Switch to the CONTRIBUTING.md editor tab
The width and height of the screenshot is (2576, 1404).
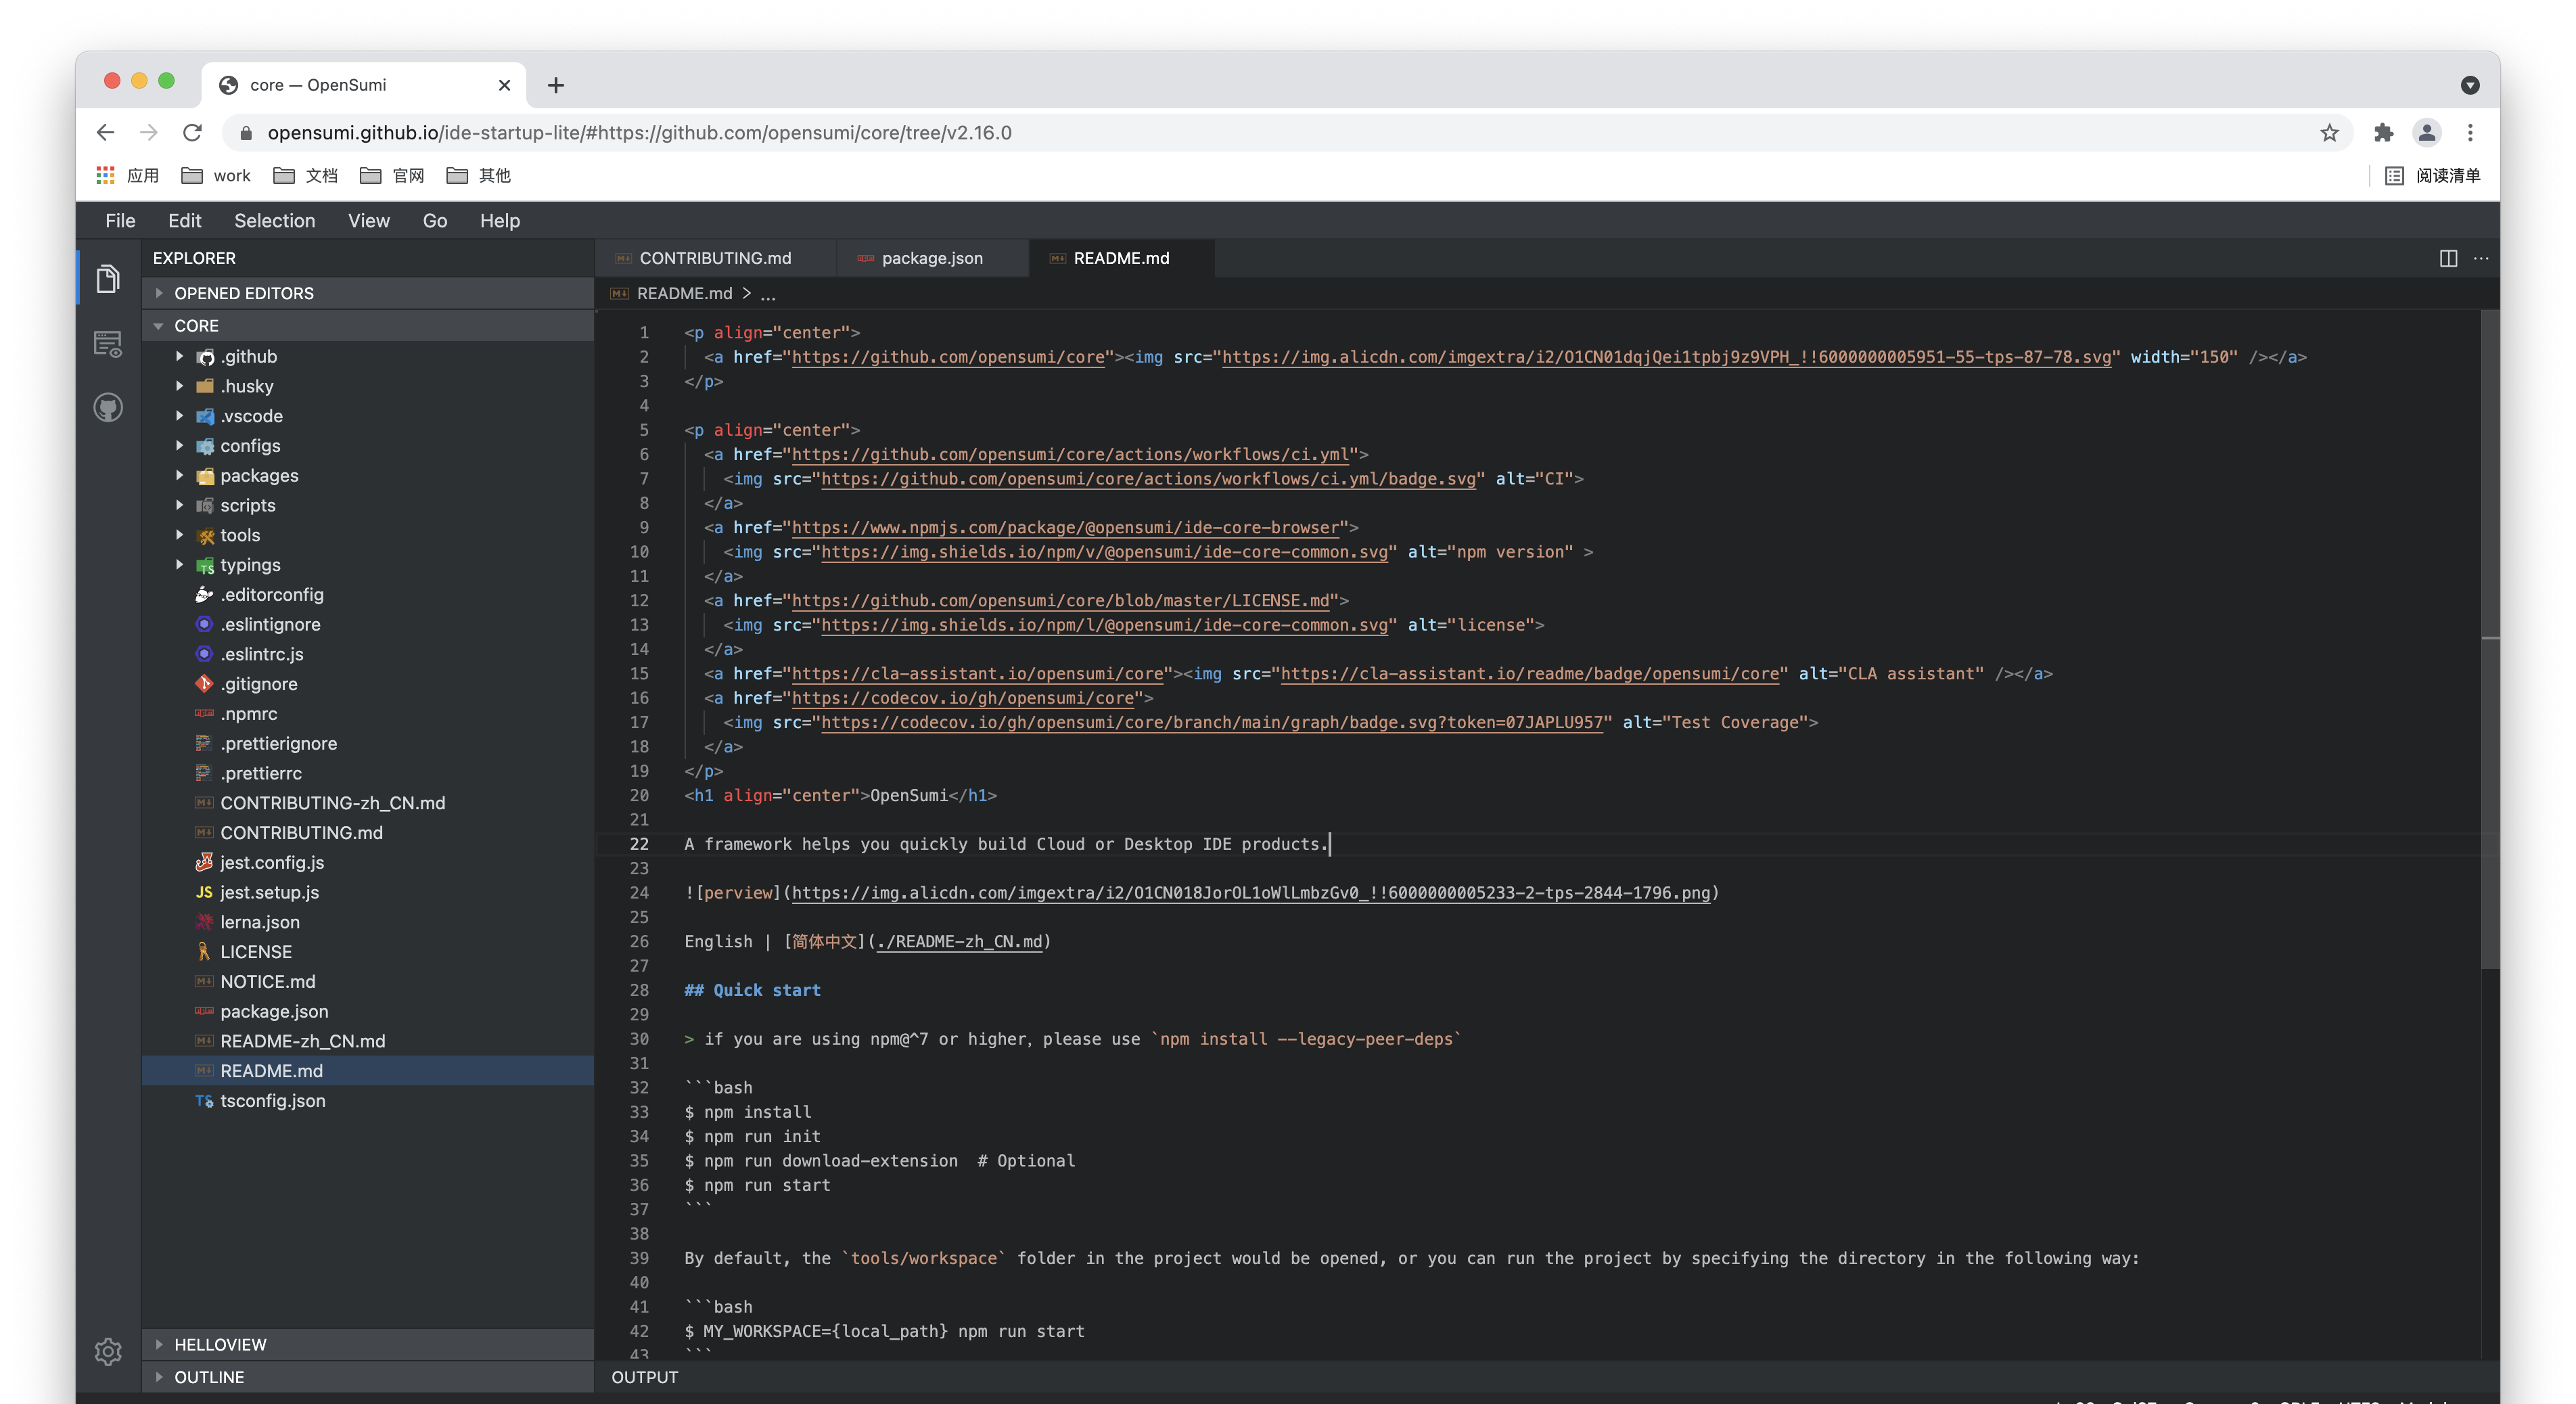pyautogui.click(x=715, y=258)
